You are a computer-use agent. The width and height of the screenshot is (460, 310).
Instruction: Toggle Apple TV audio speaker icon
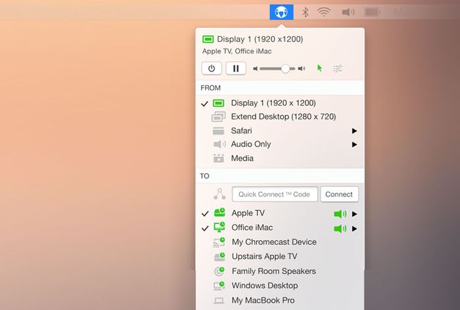tap(340, 214)
